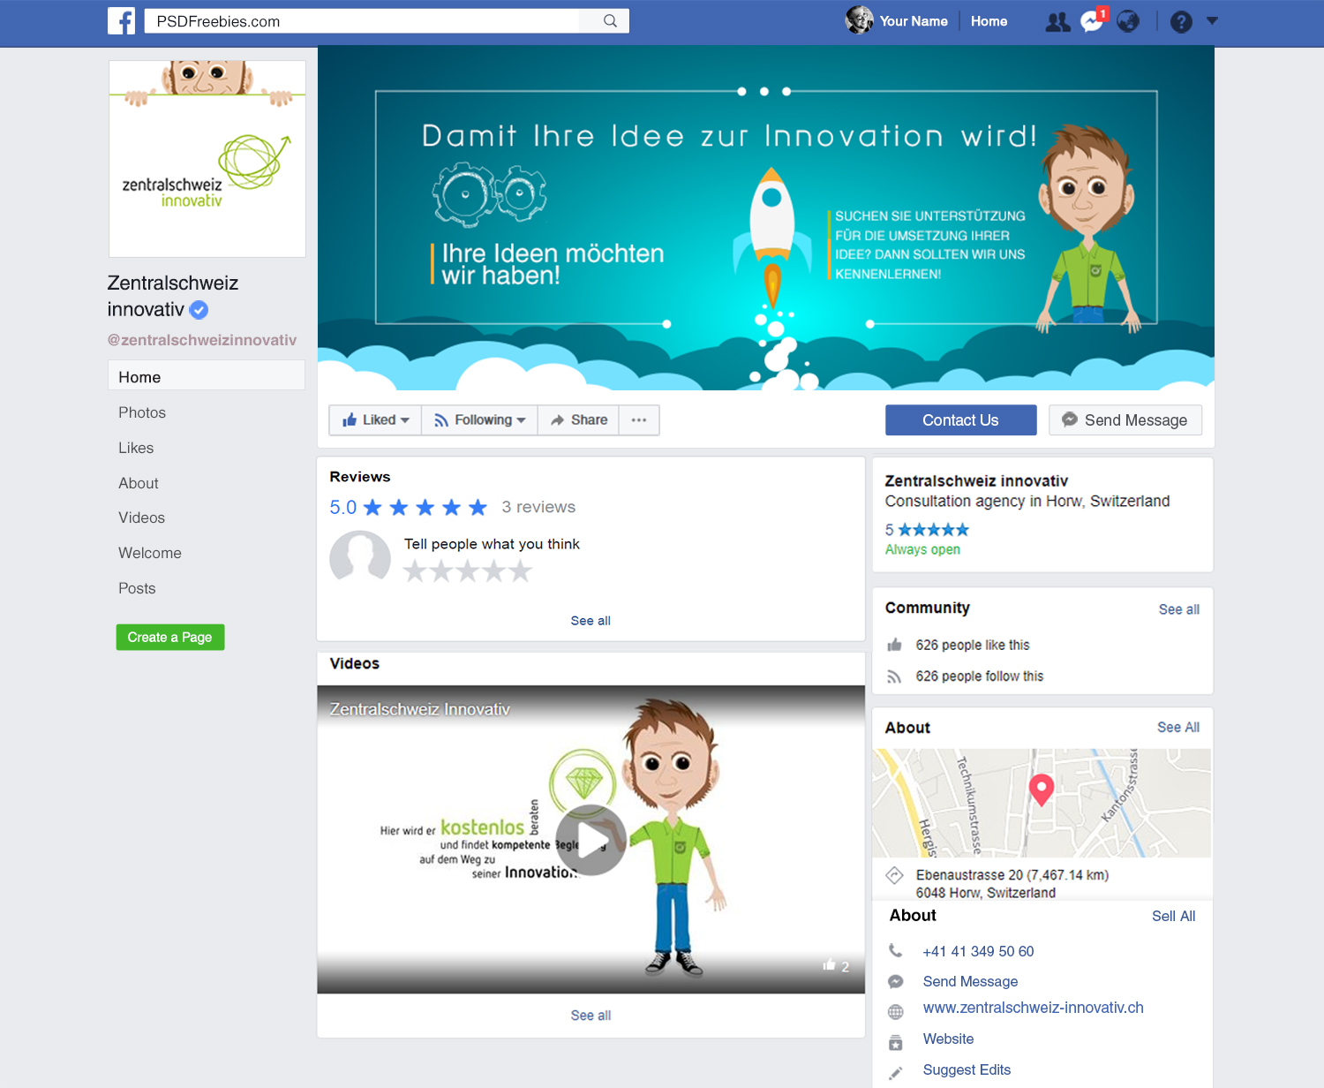1324x1088 pixels.
Task: Rate using the empty review stars
Action: pos(468,571)
